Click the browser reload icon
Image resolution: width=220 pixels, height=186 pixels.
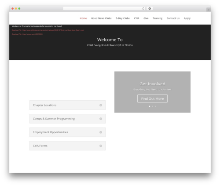(x=143, y=8)
